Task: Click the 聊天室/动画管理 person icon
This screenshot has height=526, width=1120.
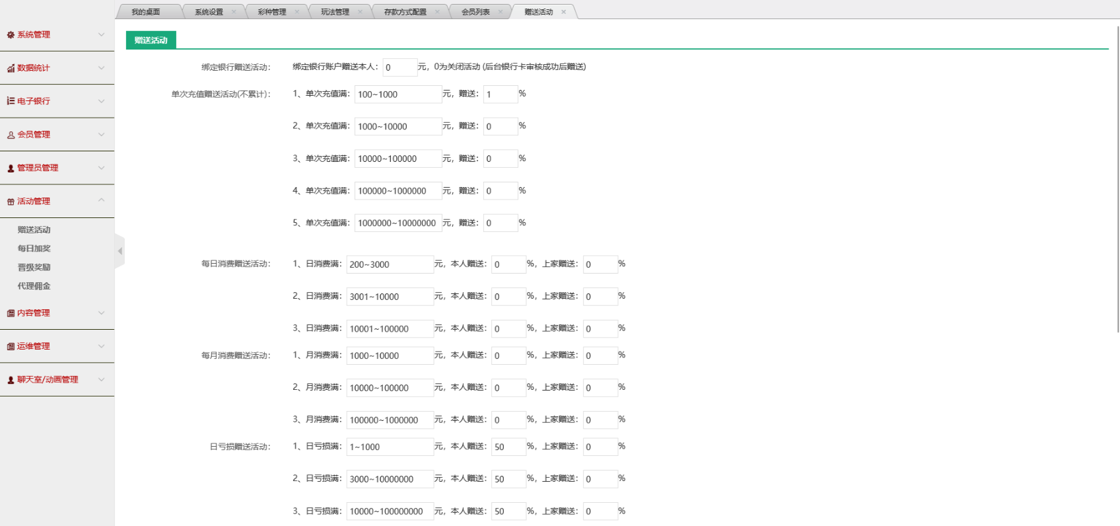Action: [11, 380]
